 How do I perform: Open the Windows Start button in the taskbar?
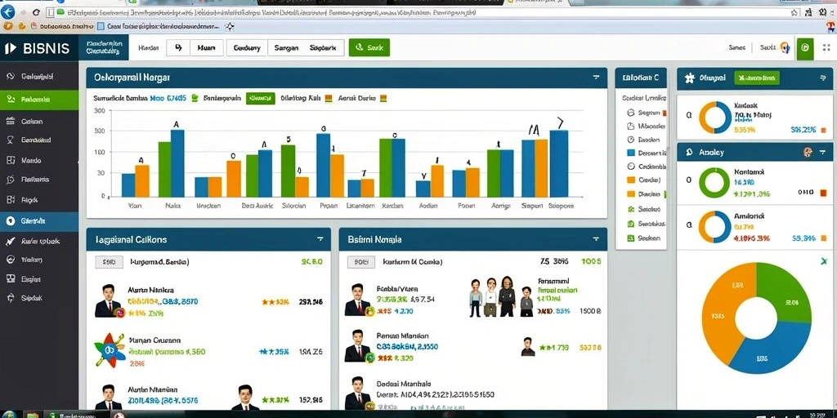pyautogui.click(x=10, y=415)
